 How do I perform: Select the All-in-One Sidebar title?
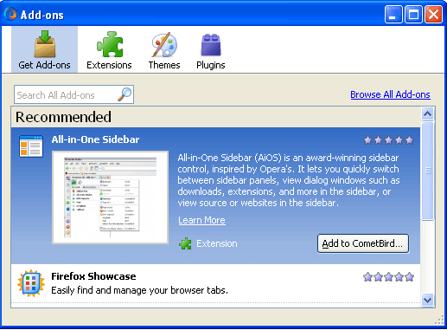(x=95, y=139)
